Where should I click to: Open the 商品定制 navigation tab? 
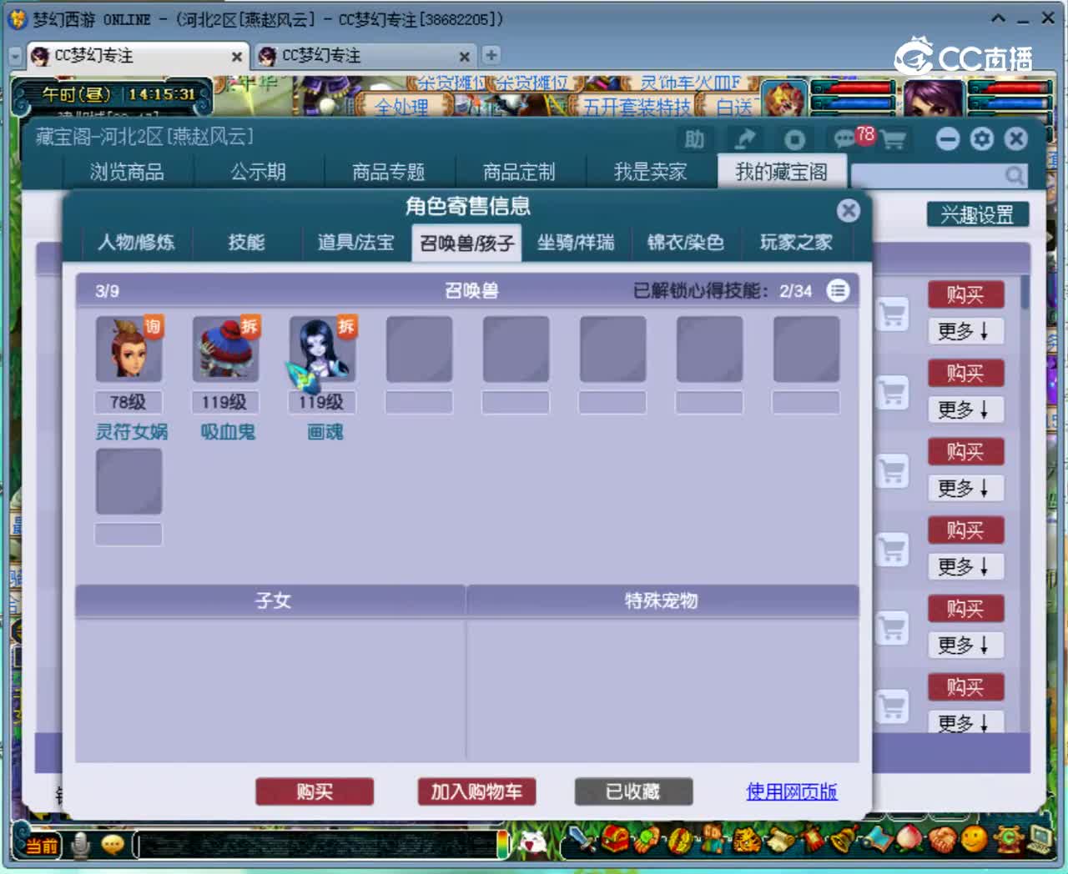[519, 172]
